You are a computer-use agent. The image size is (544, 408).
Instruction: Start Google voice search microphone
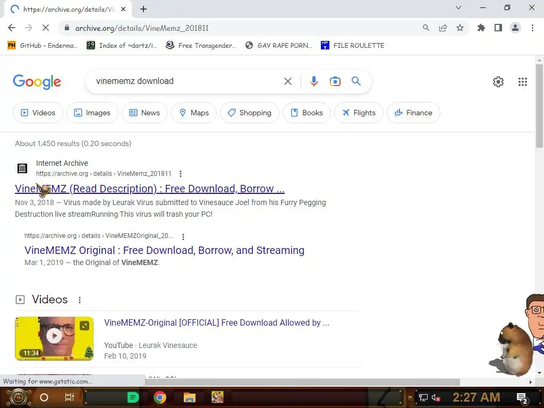[x=313, y=81]
